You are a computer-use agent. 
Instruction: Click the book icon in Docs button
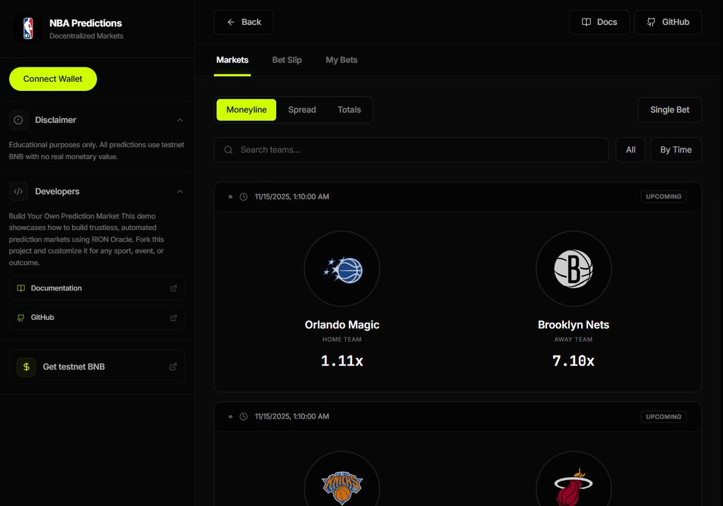tap(586, 22)
